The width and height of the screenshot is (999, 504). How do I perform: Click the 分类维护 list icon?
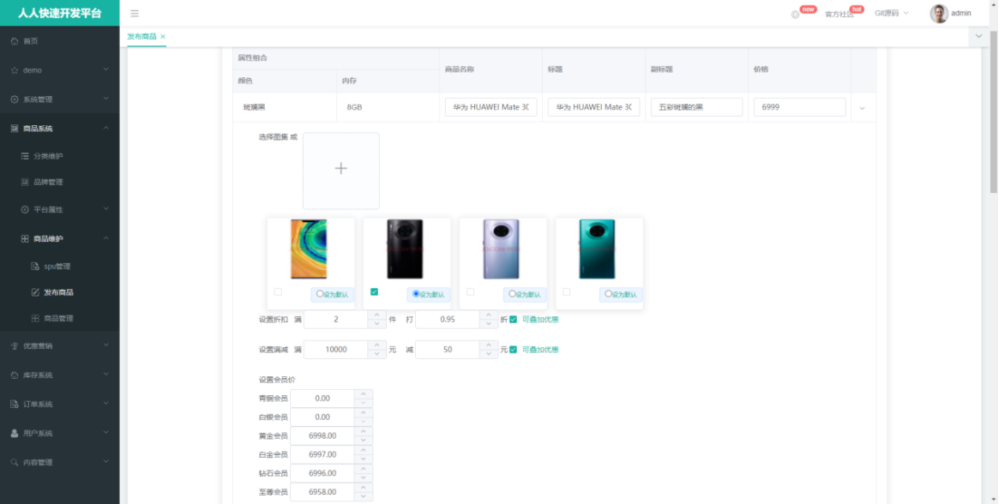tap(25, 156)
